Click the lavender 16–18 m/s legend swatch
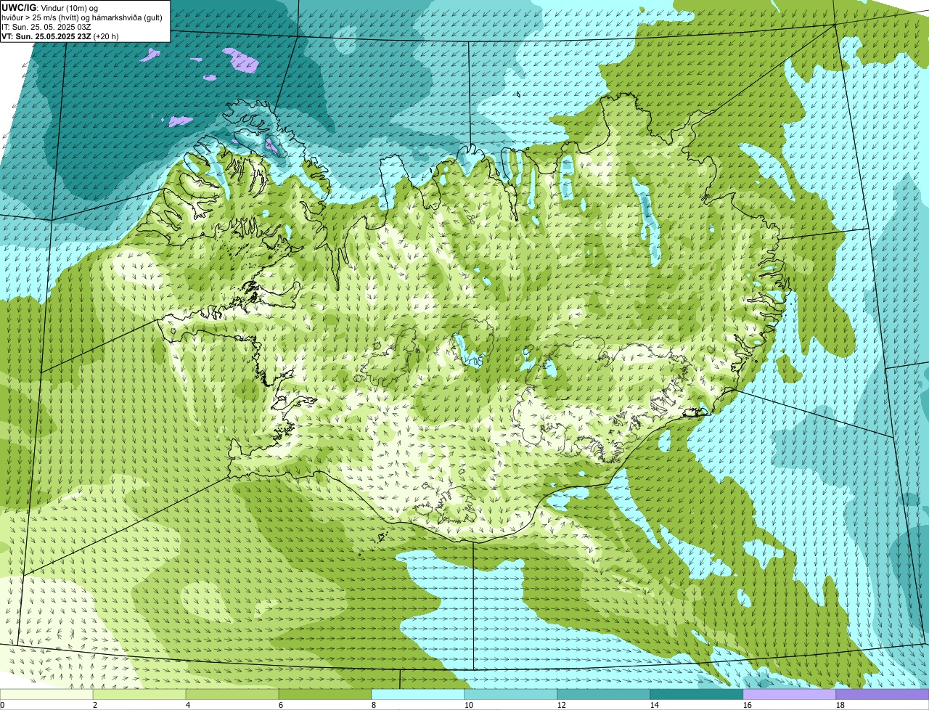This screenshot has width=929, height=710. [790, 694]
